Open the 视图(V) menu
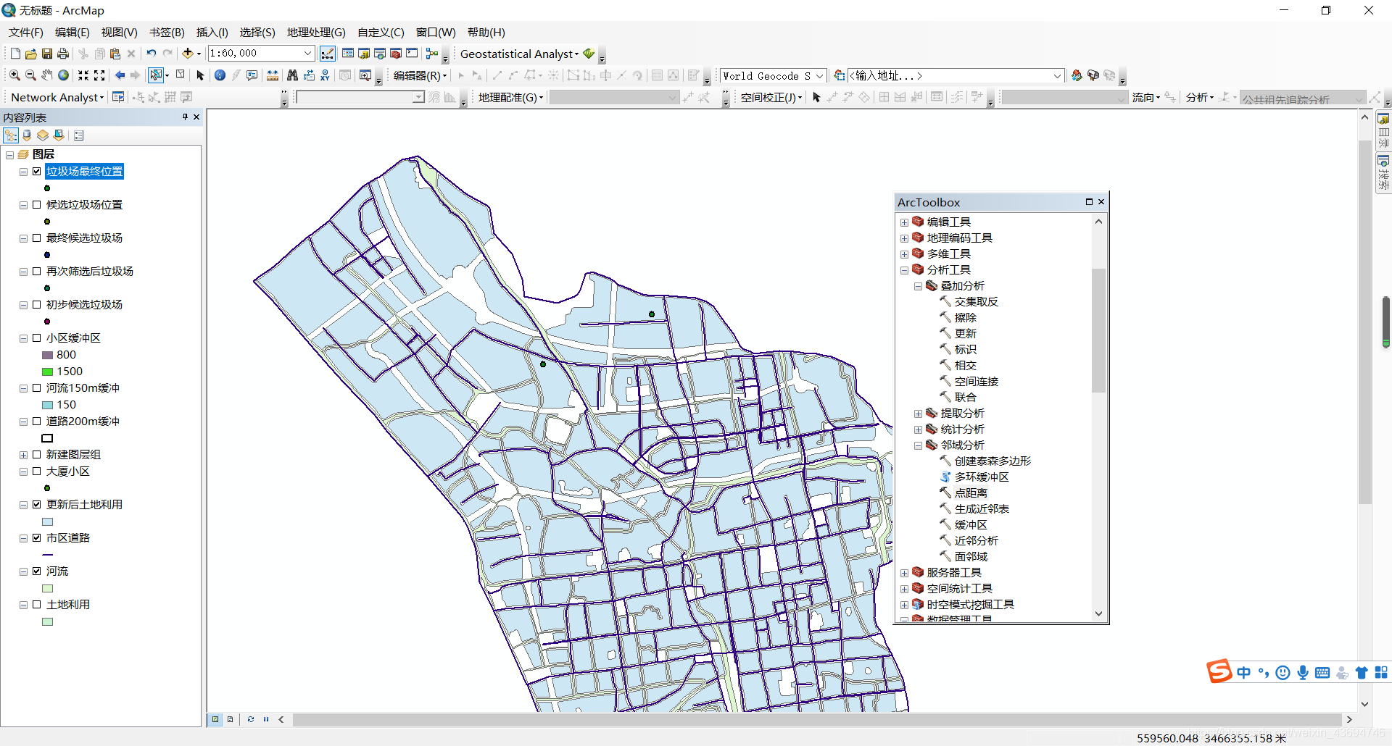The height and width of the screenshot is (746, 1392). point(119,33)
